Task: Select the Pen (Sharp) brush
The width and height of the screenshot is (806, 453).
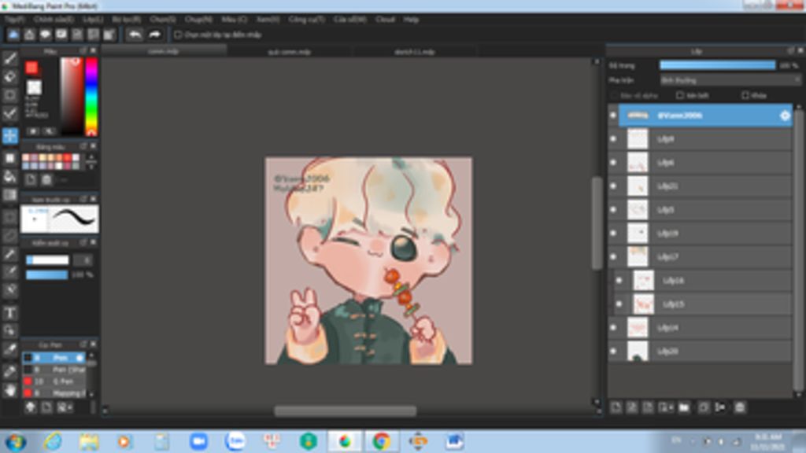Action: pyautogui.click(x=54, y=370)
